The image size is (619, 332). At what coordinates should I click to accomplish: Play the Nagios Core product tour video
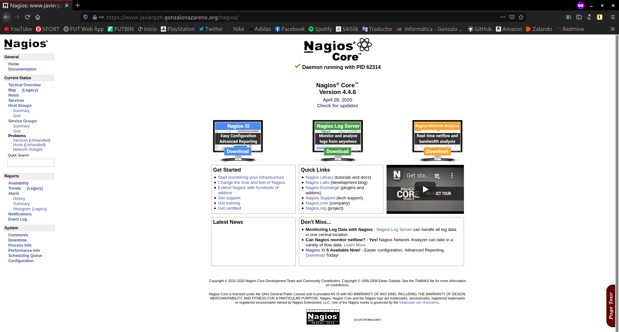[425, 189]
